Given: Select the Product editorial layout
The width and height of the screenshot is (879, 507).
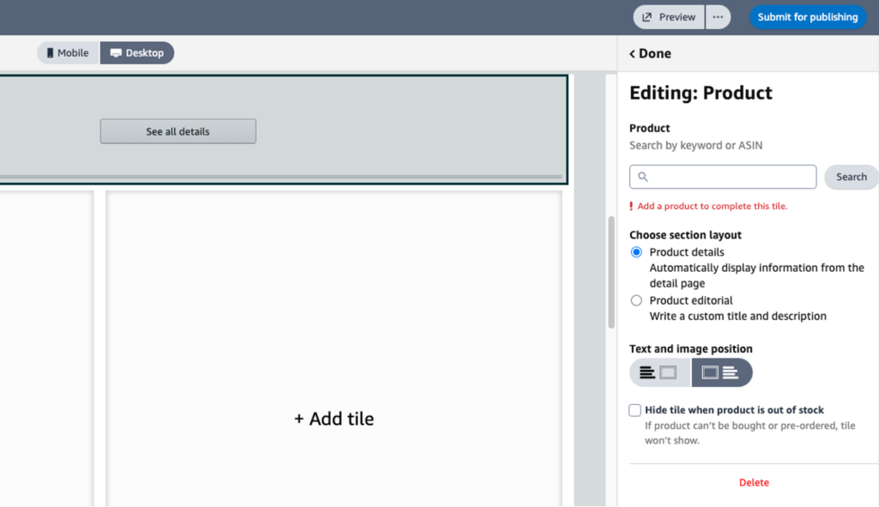Looking at the screenshot, I should point(636,301).
